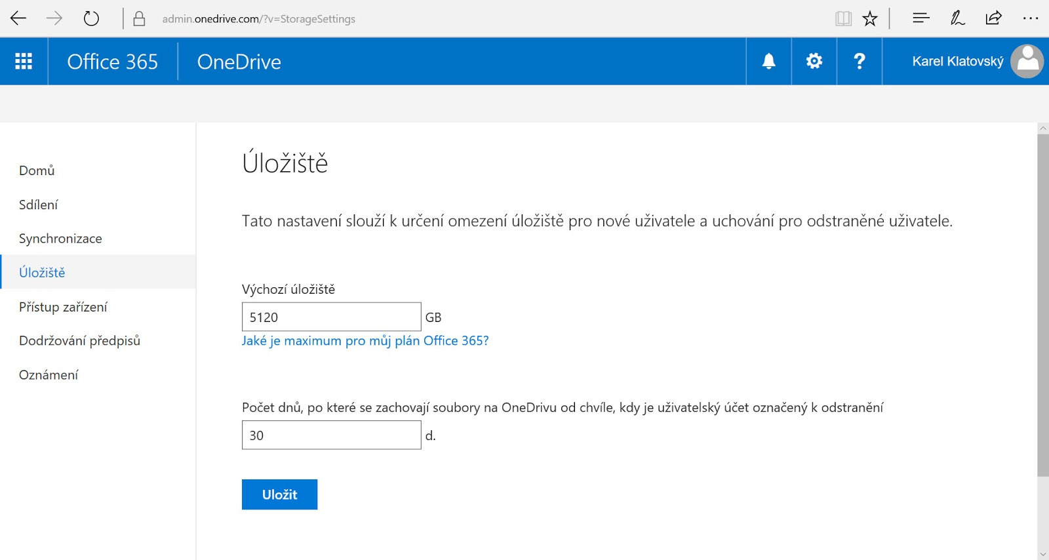Open Přístup zařízení in the sidebar
This screenshot has height=560, width=1049.
click(98, 307)
